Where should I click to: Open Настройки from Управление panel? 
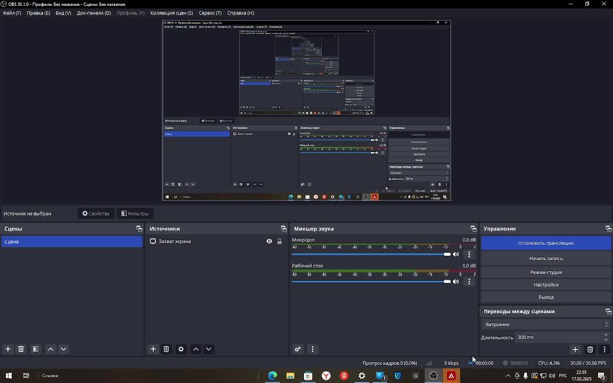[x=546, y=285]
